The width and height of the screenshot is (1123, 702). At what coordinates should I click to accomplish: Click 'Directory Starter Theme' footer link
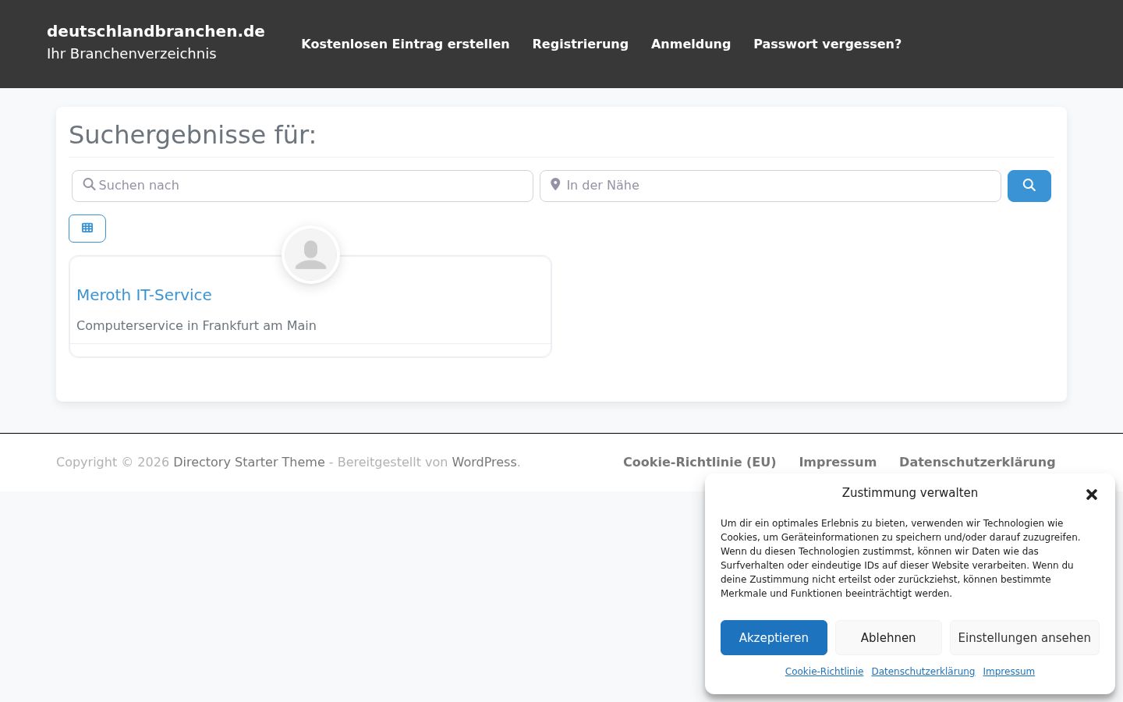[x=249, y=462]
